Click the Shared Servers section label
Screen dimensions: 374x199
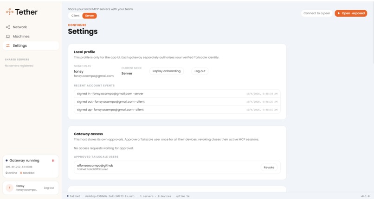17,59
